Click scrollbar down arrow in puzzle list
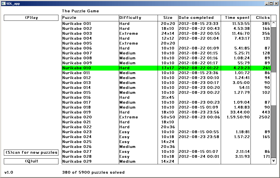The image size is (280, 178). (x=273, y=161)
